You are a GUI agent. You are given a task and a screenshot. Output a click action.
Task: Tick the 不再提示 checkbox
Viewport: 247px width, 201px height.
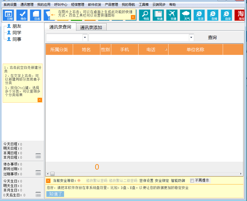pyautogui.click(x=192, y=181)
